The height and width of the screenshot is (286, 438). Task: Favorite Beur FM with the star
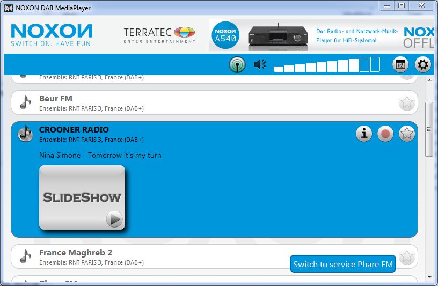tap(407, 102)
